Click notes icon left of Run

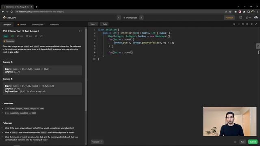pos(235,142)
